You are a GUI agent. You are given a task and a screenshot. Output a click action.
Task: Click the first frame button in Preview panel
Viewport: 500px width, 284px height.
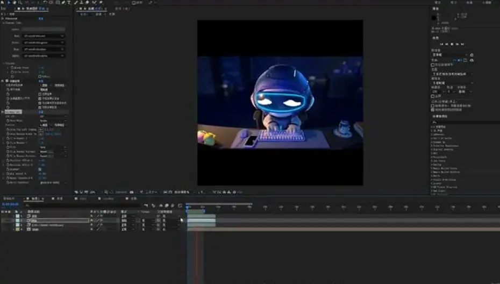click(x=441, y=44)
